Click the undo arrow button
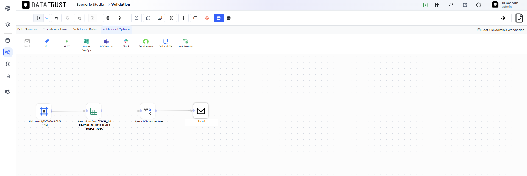This screenshot has width=527, height=176. tap(56, 18)
